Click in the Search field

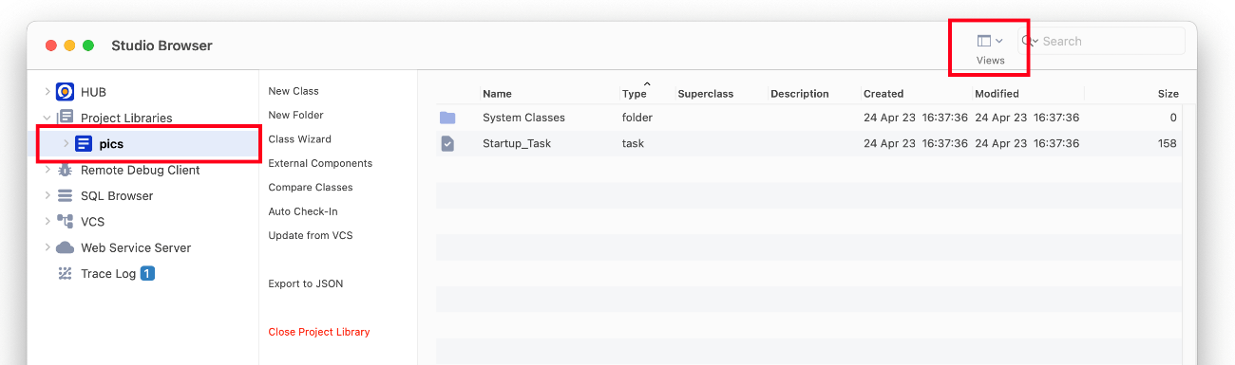[1102, 41]
